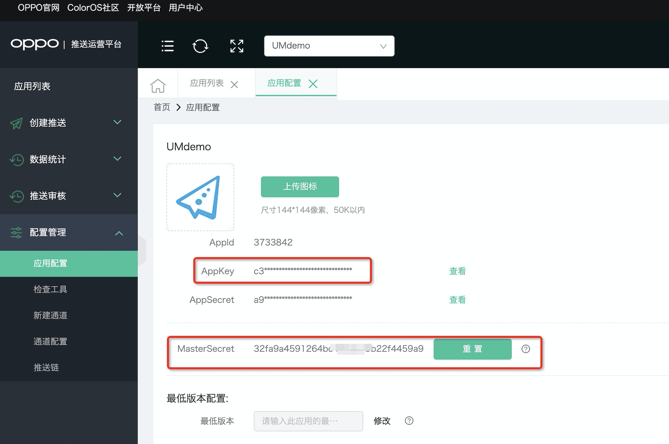Refresh the page using the toolbar refresh icon
The width and height of the screenshot is (669, 444).
(x=201, y=46)
